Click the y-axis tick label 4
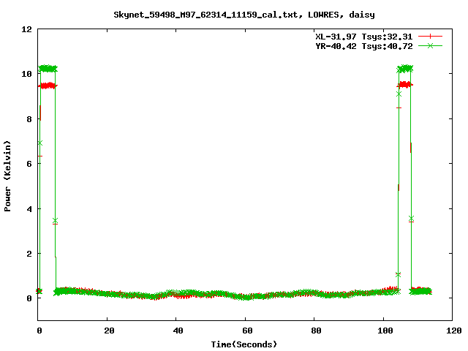 29,209
